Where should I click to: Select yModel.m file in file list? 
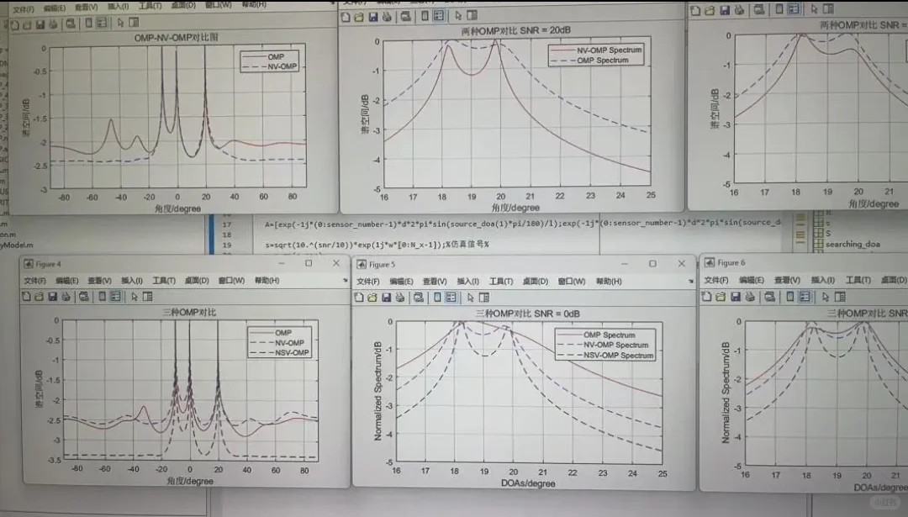17,245
